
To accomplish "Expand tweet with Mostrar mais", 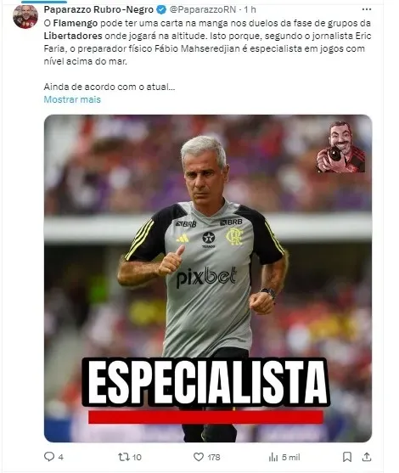I will [72, 99].
